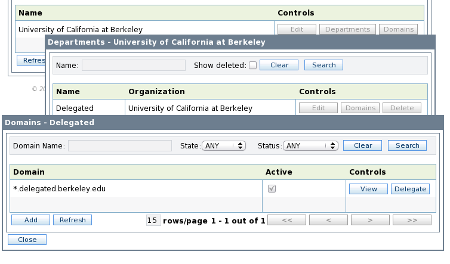This screenshot has width=450, height=264.
Task: Go to previous page with < button
Action: [x=328, y=220]
